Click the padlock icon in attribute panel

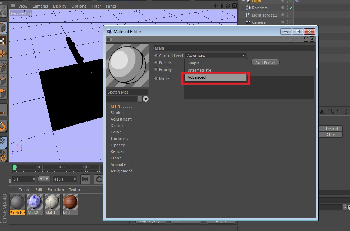pyautogui.click(x=339, y=111)
